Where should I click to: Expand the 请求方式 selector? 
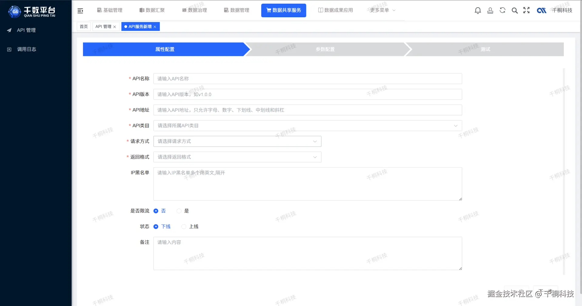[237, 141]
